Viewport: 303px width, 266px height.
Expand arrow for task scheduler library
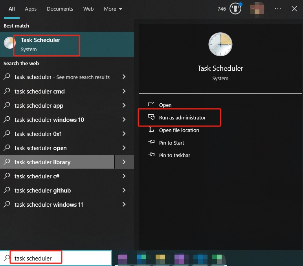pyautogui.click(x=124, y=162)
